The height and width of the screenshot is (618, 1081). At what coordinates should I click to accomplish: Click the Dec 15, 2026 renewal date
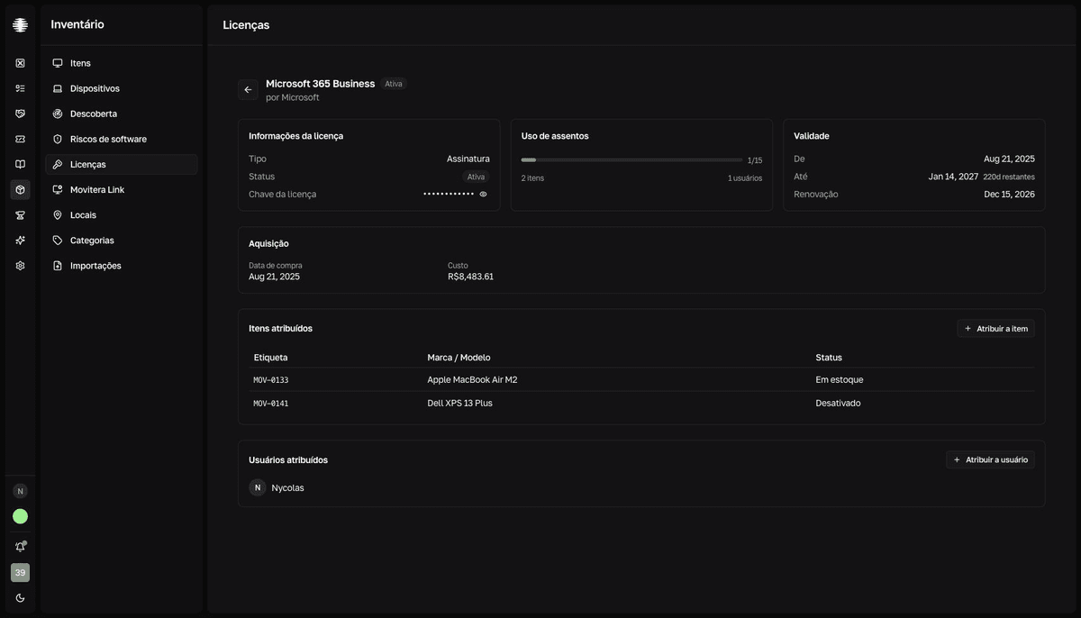(1009, 194)
